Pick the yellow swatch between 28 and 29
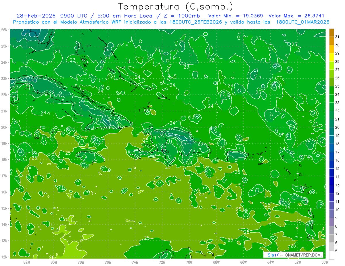This screenshot has width=345, height=266. coord(331,57)
